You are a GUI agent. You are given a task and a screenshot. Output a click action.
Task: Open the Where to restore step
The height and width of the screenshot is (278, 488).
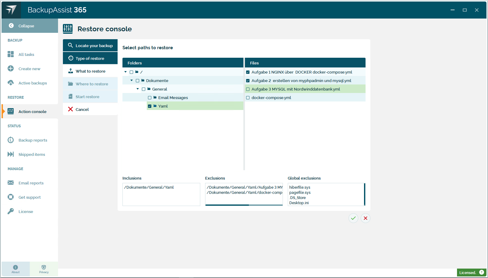click(90, 84)
